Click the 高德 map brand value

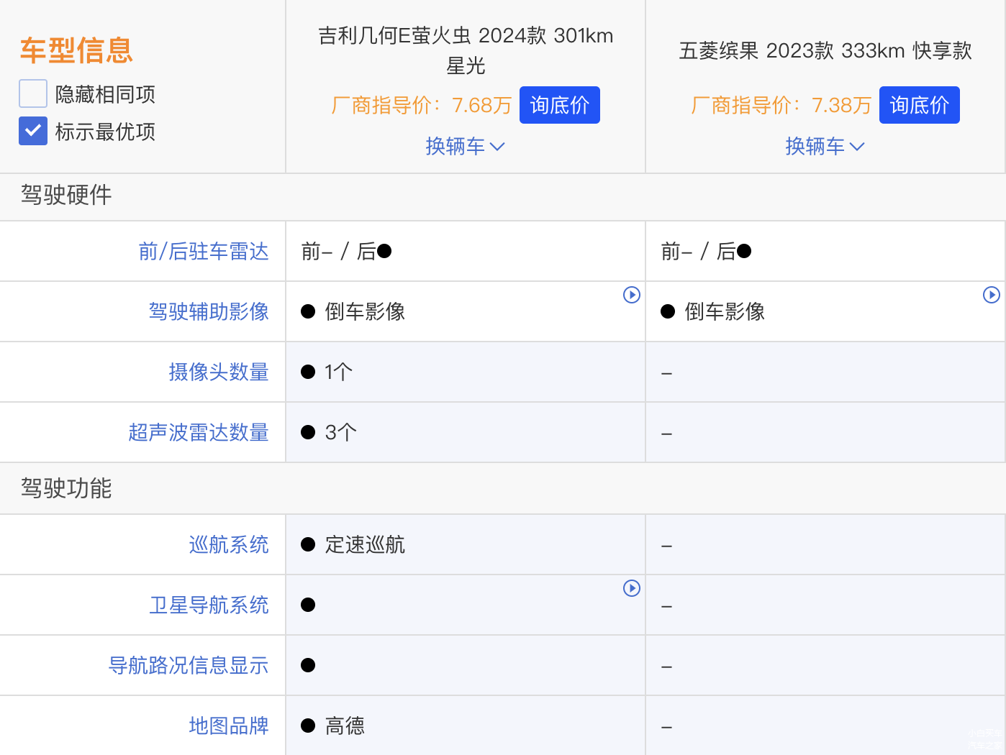(x=345, y=726)
